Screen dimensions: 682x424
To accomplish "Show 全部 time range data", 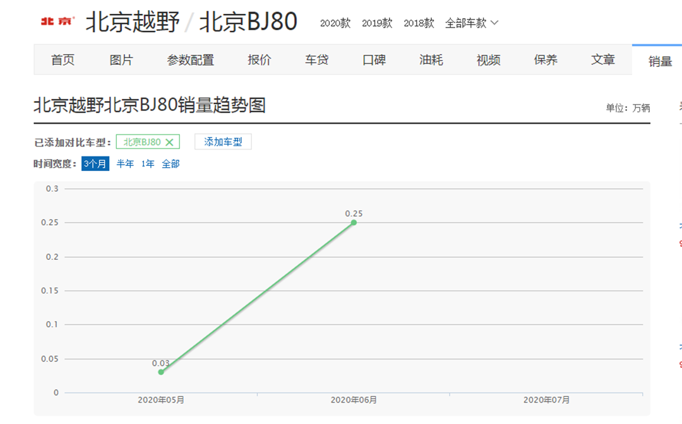I will point(170,164).
